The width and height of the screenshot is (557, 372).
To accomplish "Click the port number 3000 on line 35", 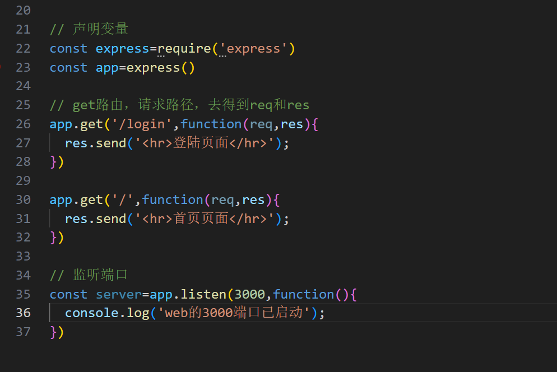I will tap(250, 294).
